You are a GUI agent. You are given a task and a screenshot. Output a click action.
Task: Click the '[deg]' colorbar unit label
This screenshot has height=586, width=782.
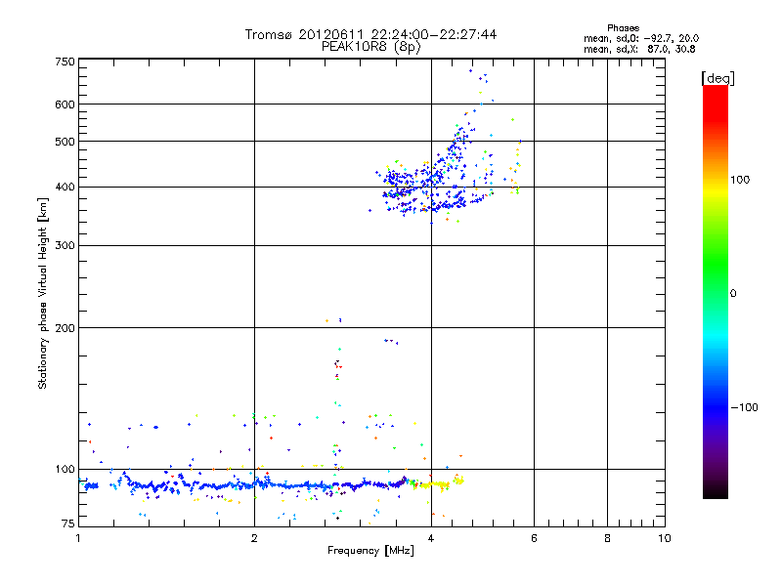717,78
